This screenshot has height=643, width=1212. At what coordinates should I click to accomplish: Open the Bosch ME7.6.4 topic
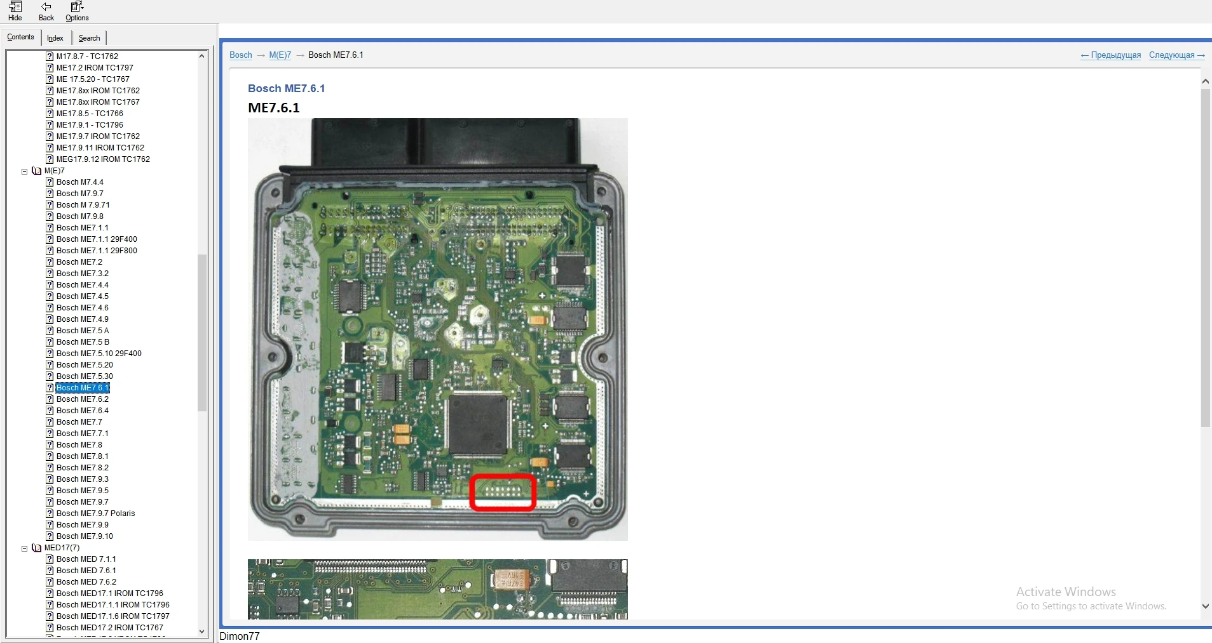tap(83, 411)
